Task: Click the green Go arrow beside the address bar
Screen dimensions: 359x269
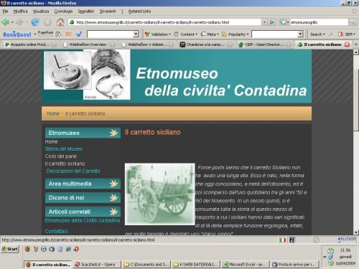Action: pyautogui.click(x=272, y=22)
